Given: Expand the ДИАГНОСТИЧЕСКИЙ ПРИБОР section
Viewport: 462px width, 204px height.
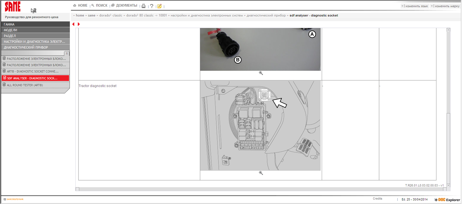Looking at the screenshot, I should (x=35, y=47).
